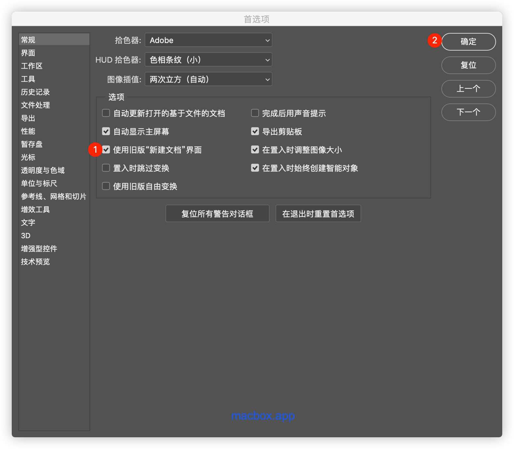Enable 使用旧版自由变换 checkbox
514x449 pixels.
[106, 186]
